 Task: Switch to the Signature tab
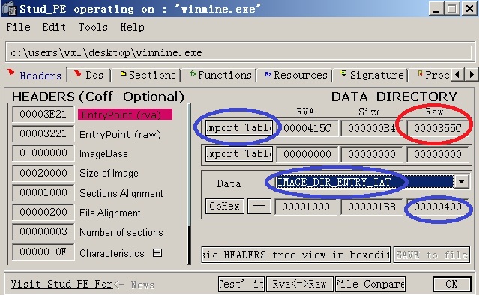click(x=373, y=75)
